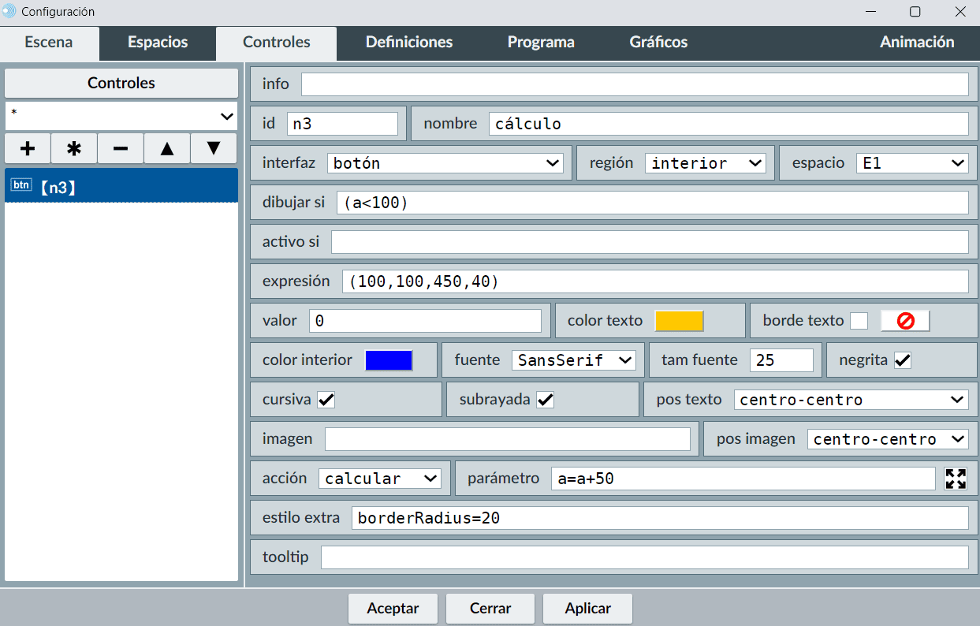Image resolution: width=980 pixels, height=626 pixels.
Task: Move control up with the up arrow
Action: (167, 148)
